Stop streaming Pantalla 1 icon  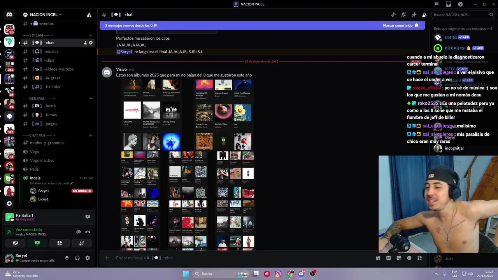(88, 217)
